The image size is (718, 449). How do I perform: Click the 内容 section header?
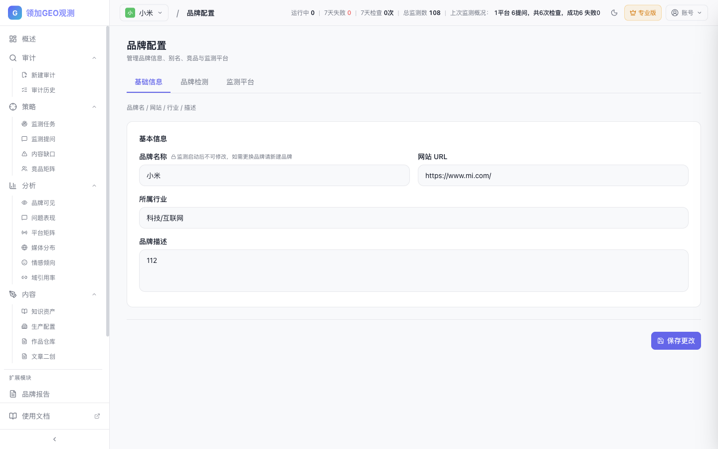pos(52,294)
